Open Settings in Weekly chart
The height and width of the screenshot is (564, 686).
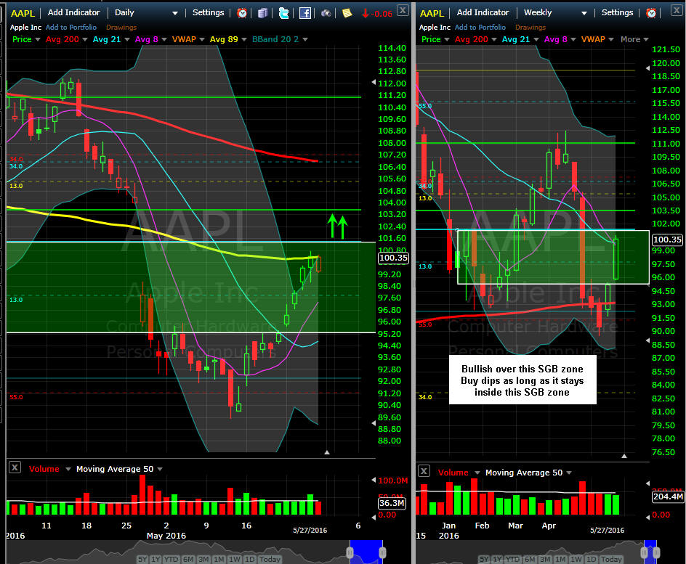click(x=617, y=12)
